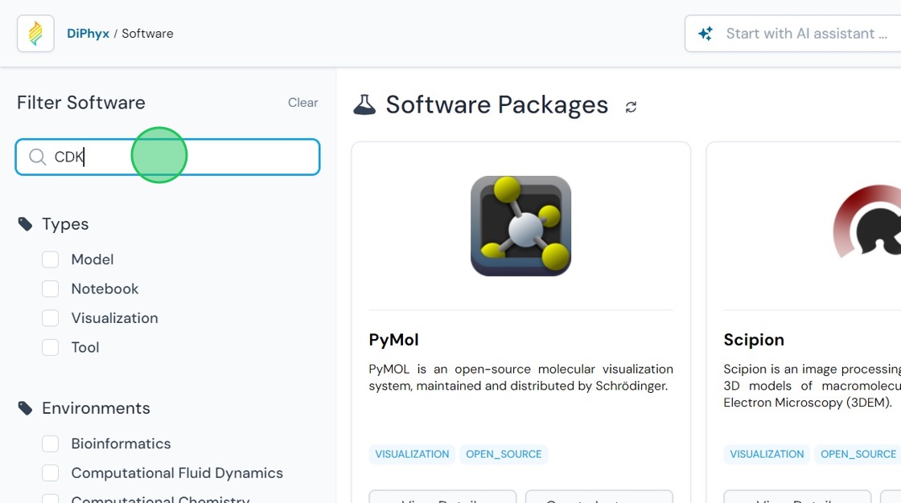Click the Environments tag icon
Viewport: 901px width, 503px height.
click(25, 408)
